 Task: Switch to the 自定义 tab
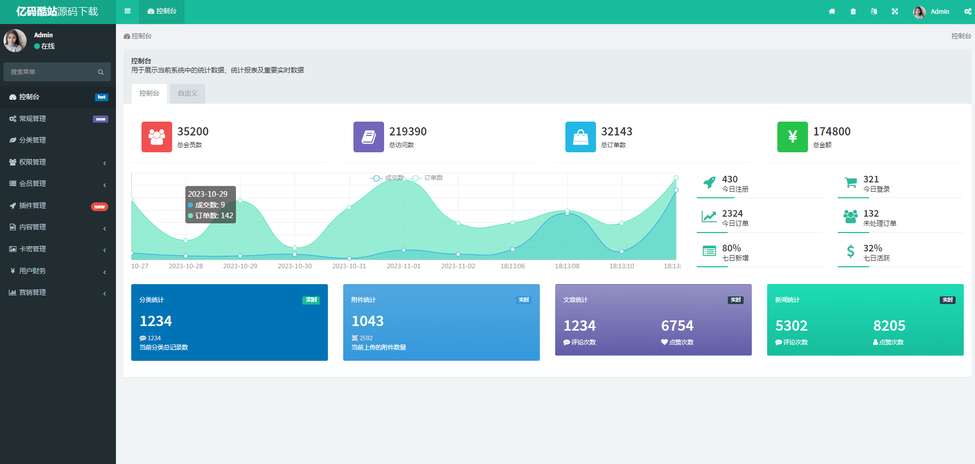[x=187, y=94]
